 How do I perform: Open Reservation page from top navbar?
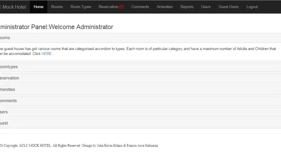coord(108,7)
